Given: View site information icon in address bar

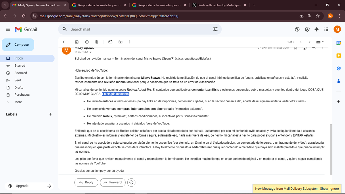Looking at the screenshot, I should tap(34, 16).
